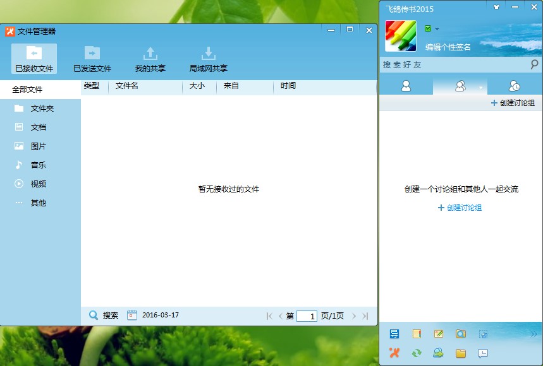Click the magnifier in the friend search bar

(x=534, y=64)
